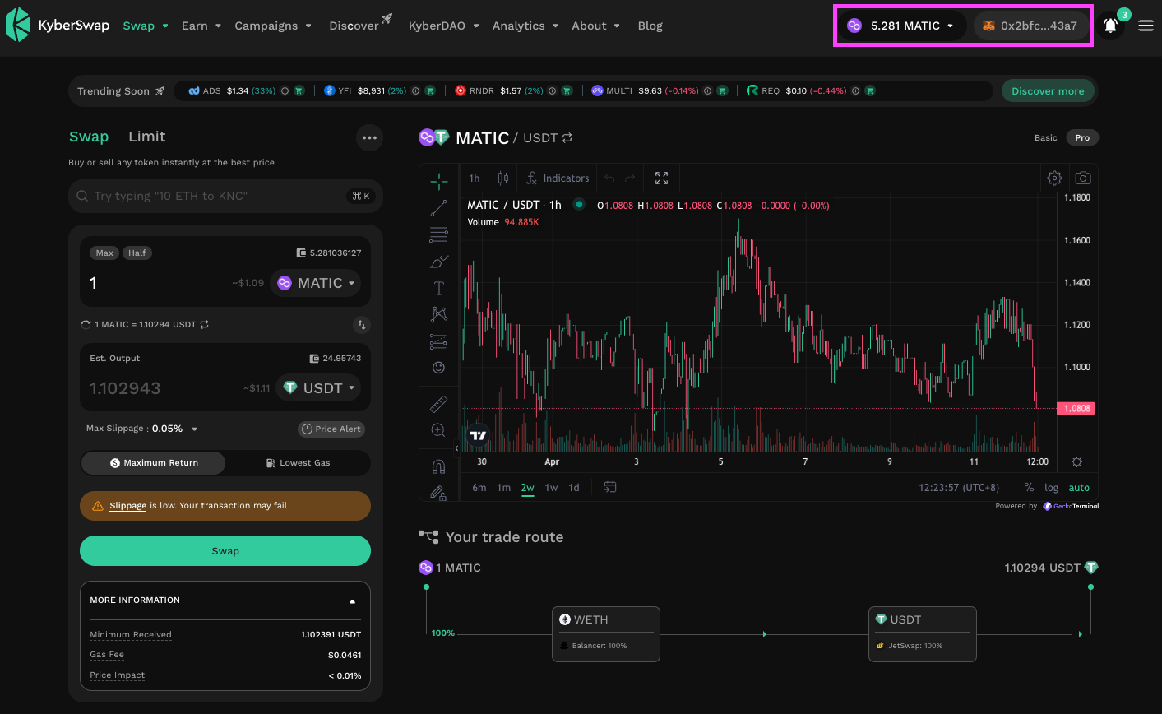The width and height of the screenshot is (1162, 714).
Task: Go to the Blog page
Action: pos(650,25)
